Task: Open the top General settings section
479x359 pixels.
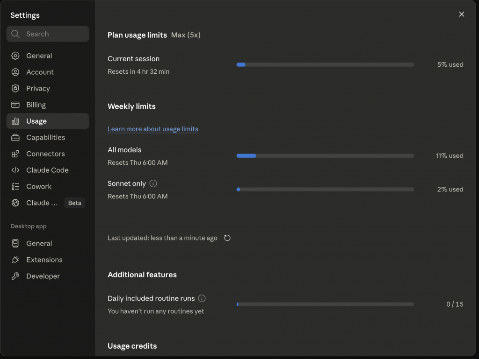Action: [x=48, y=56]
